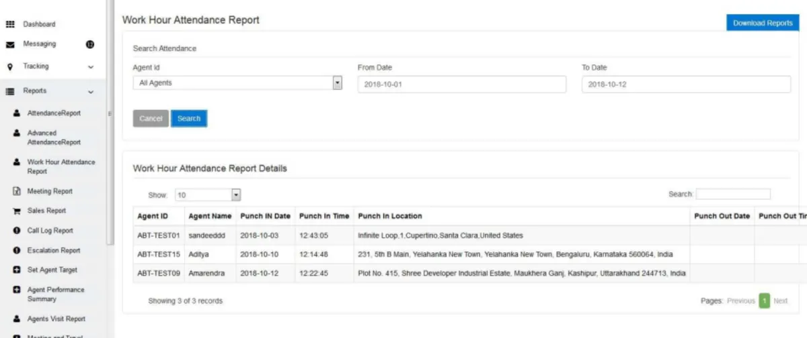Open the Agent Id dropdown
Image resolution: width=807 pixels, height=338 pixels.
(338, 83)
